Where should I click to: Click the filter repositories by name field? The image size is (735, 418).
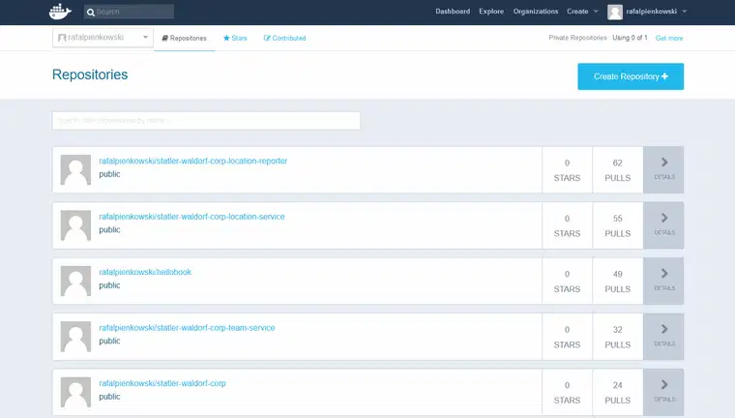(x=206, y=121)
